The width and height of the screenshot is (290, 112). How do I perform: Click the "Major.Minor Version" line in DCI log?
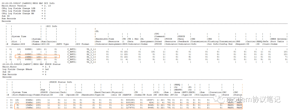[x=26, y=6]
